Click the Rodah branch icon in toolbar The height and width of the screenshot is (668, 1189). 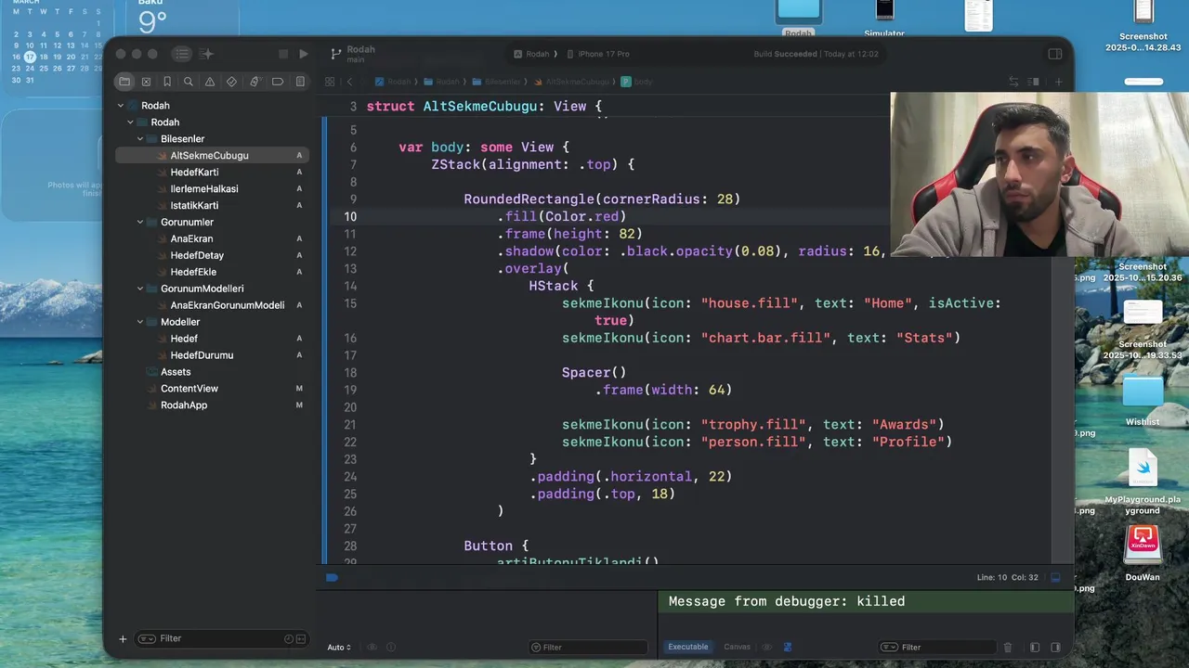(x=335, y=54)
